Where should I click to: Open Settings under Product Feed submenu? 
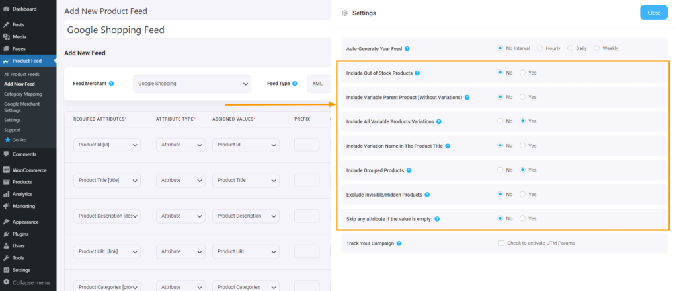[x=12, y=120]
